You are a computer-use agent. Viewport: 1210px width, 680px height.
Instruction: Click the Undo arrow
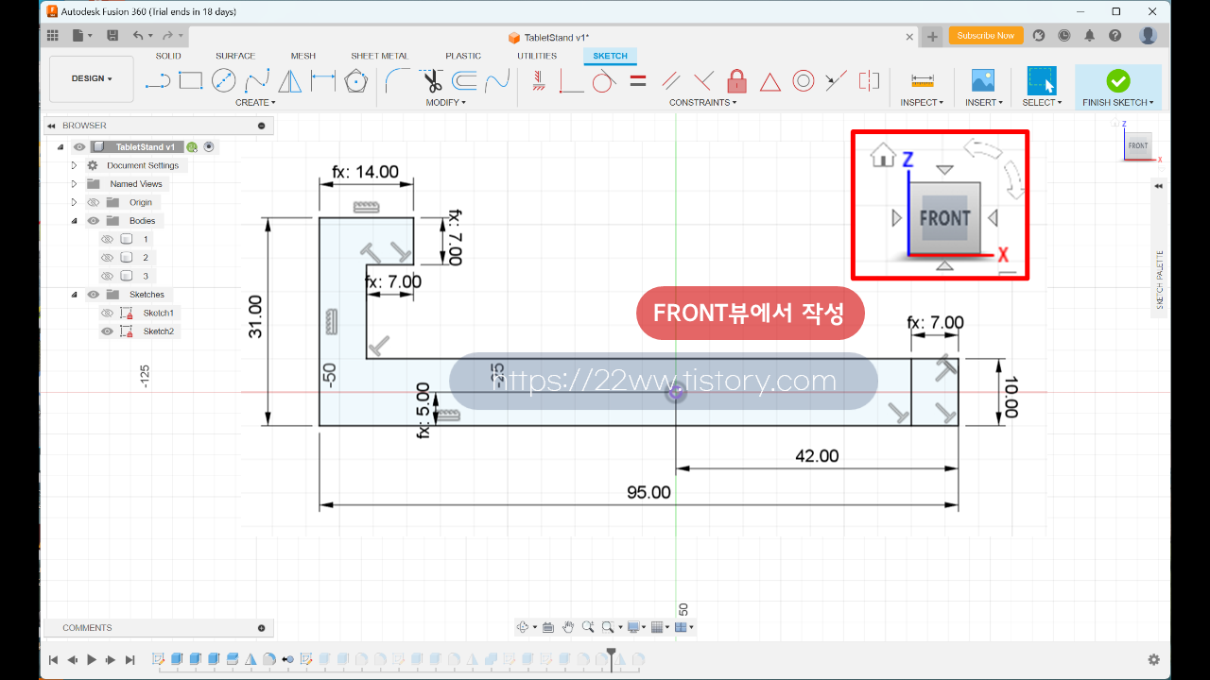pyautogui.click(x=138, y=36)
